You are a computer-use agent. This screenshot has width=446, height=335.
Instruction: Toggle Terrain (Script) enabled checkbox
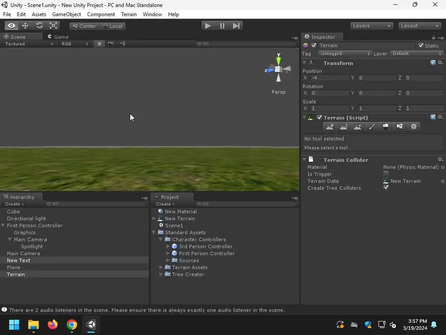coord(319,117)
